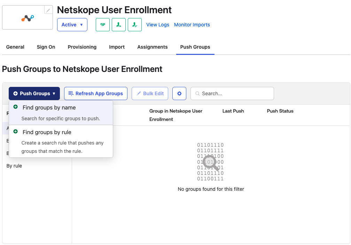Switch to the Import tab
Screen dimensions: 351x245
coord(117,47)
